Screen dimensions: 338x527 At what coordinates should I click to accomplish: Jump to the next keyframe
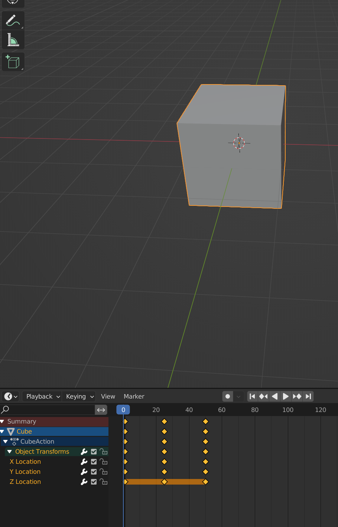point(297,396)
